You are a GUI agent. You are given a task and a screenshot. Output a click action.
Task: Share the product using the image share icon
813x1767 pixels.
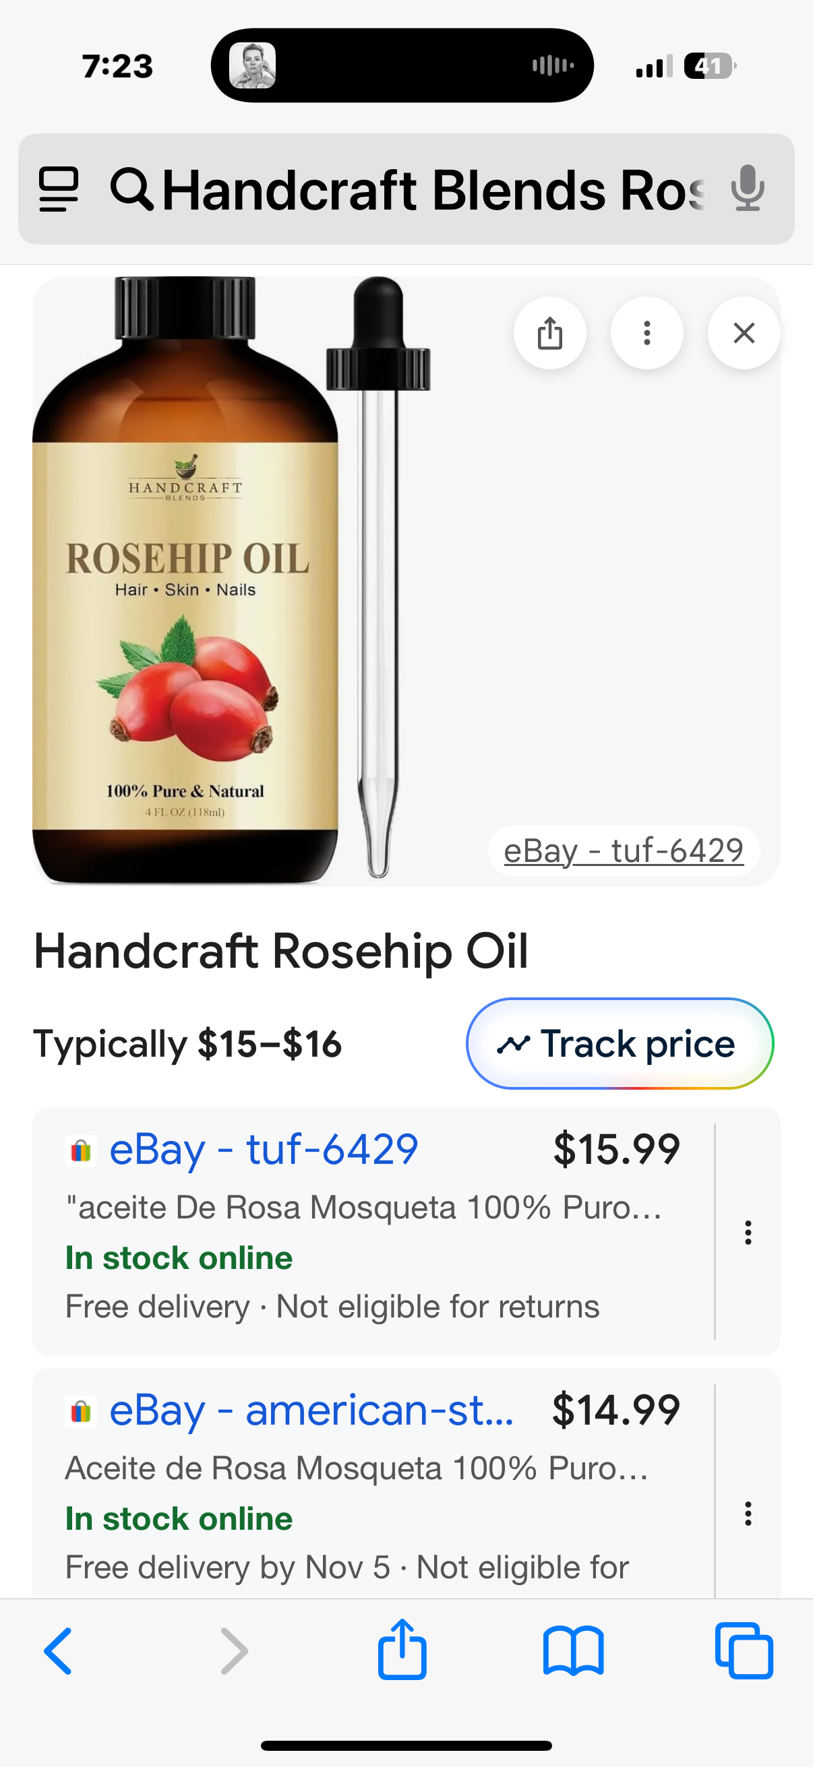coord(549,334)
